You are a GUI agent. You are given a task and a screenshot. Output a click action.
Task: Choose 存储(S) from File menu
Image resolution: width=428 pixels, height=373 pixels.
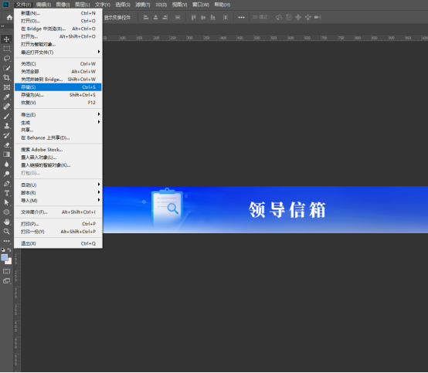(58, 87)
